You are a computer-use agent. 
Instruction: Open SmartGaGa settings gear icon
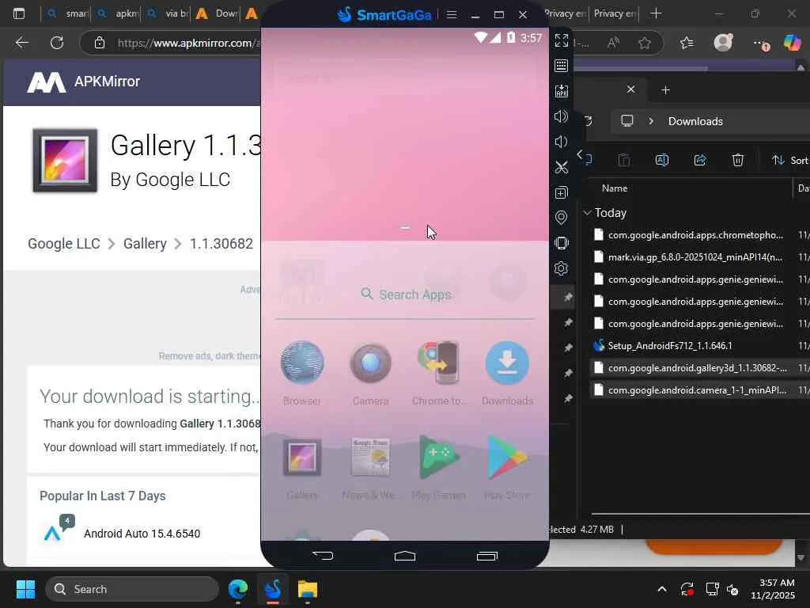pyautogui.click(x=562, y=268)
